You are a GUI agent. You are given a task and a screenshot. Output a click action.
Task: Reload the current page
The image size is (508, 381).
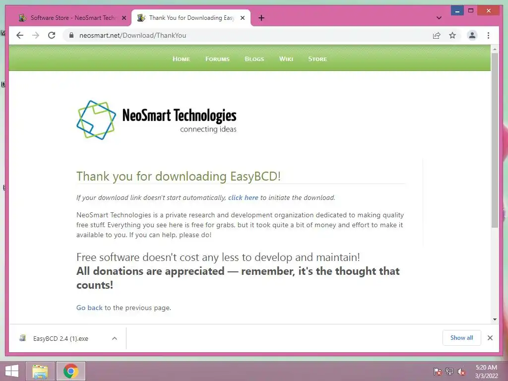(52, 35)
